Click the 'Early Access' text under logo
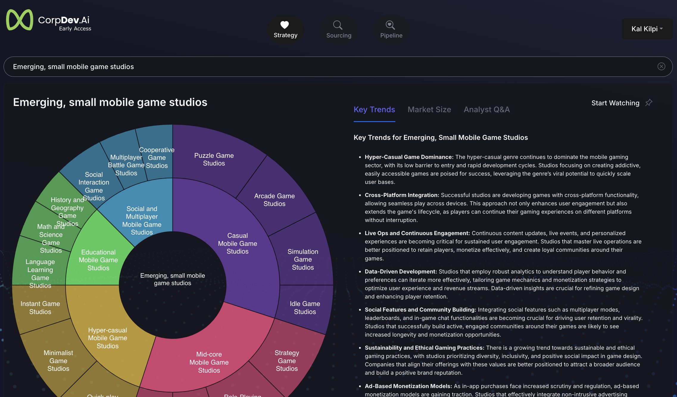 tap(75, 29)
